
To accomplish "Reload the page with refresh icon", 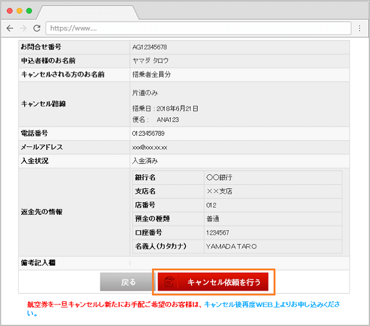I will click(37, 28).
